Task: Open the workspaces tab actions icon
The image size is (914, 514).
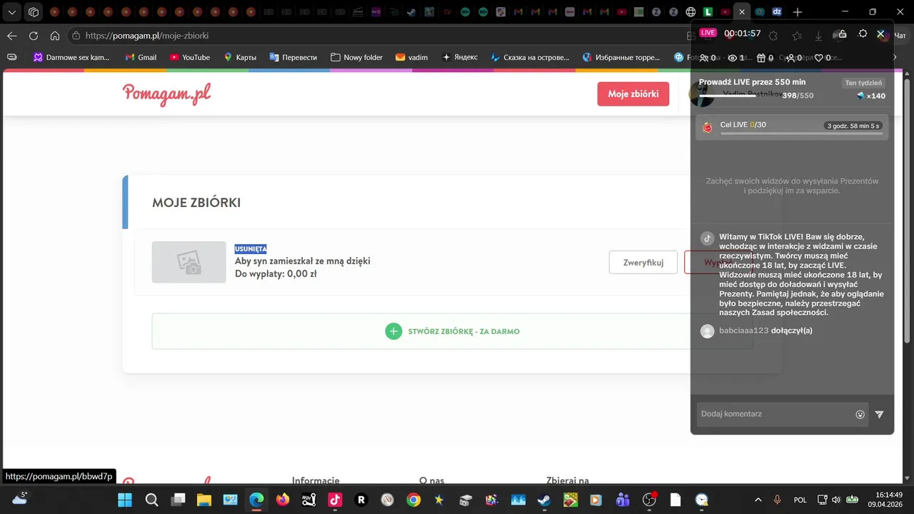Action: tap(34, 12)
